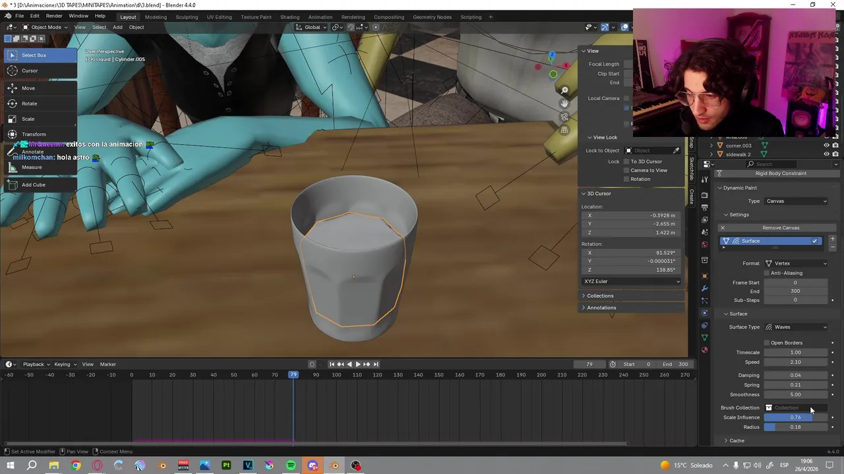Open Surface Type Waves dropdown
The width and height of the screenshot is (844, 474).
pos(796,327)
